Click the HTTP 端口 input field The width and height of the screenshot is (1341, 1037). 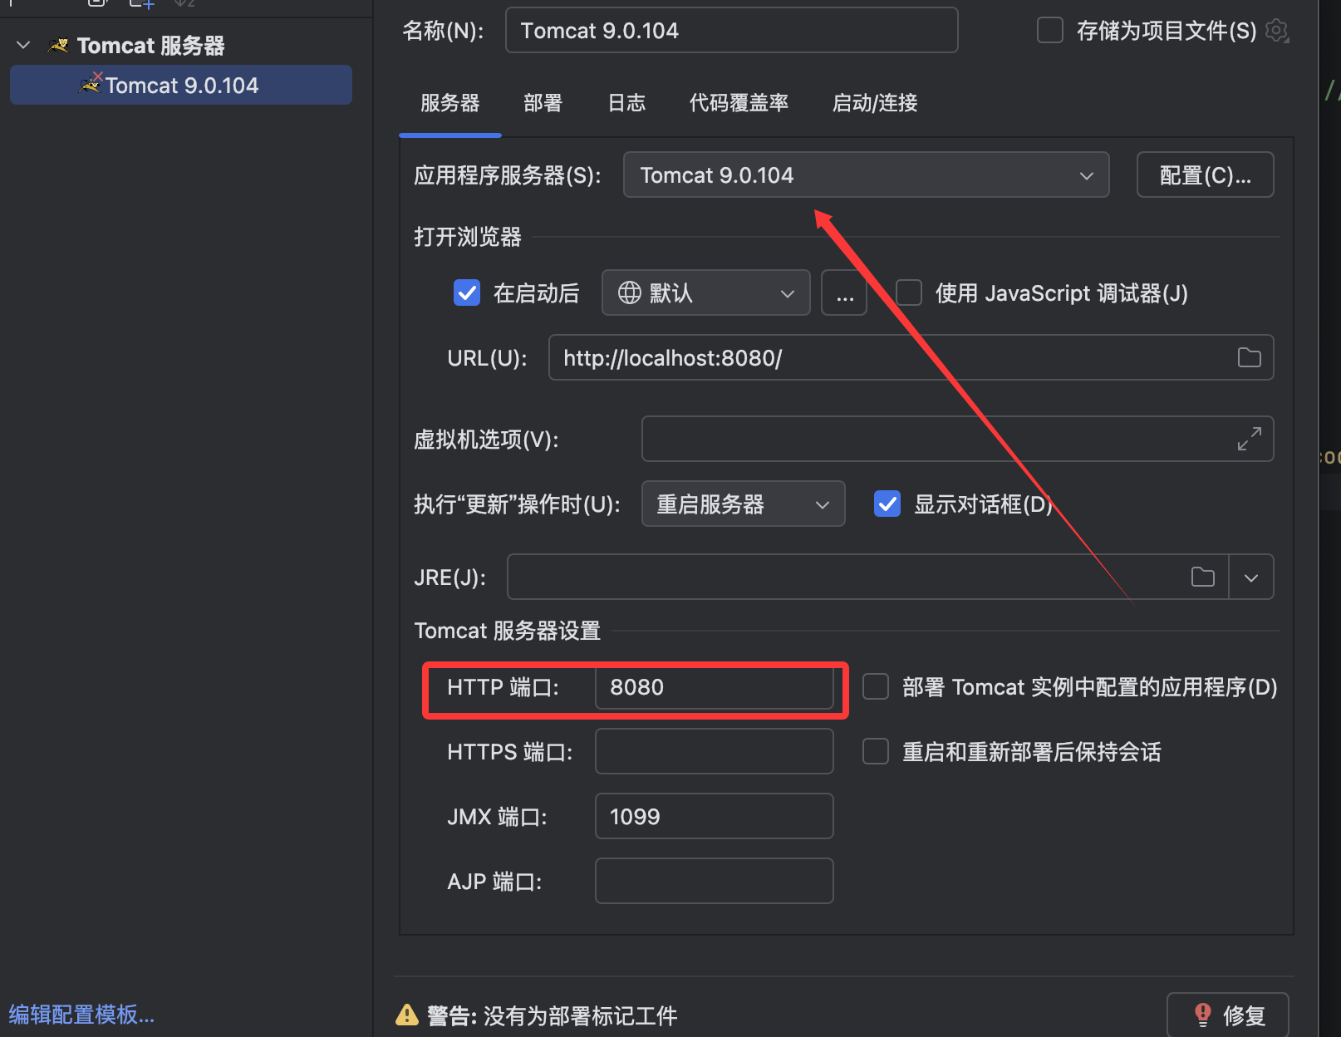click(x=714, y=687)
